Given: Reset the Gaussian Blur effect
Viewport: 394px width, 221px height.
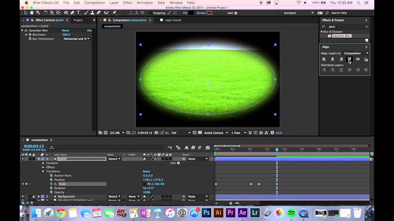Looking at the screenshot, I should click(x=66, y=30).
